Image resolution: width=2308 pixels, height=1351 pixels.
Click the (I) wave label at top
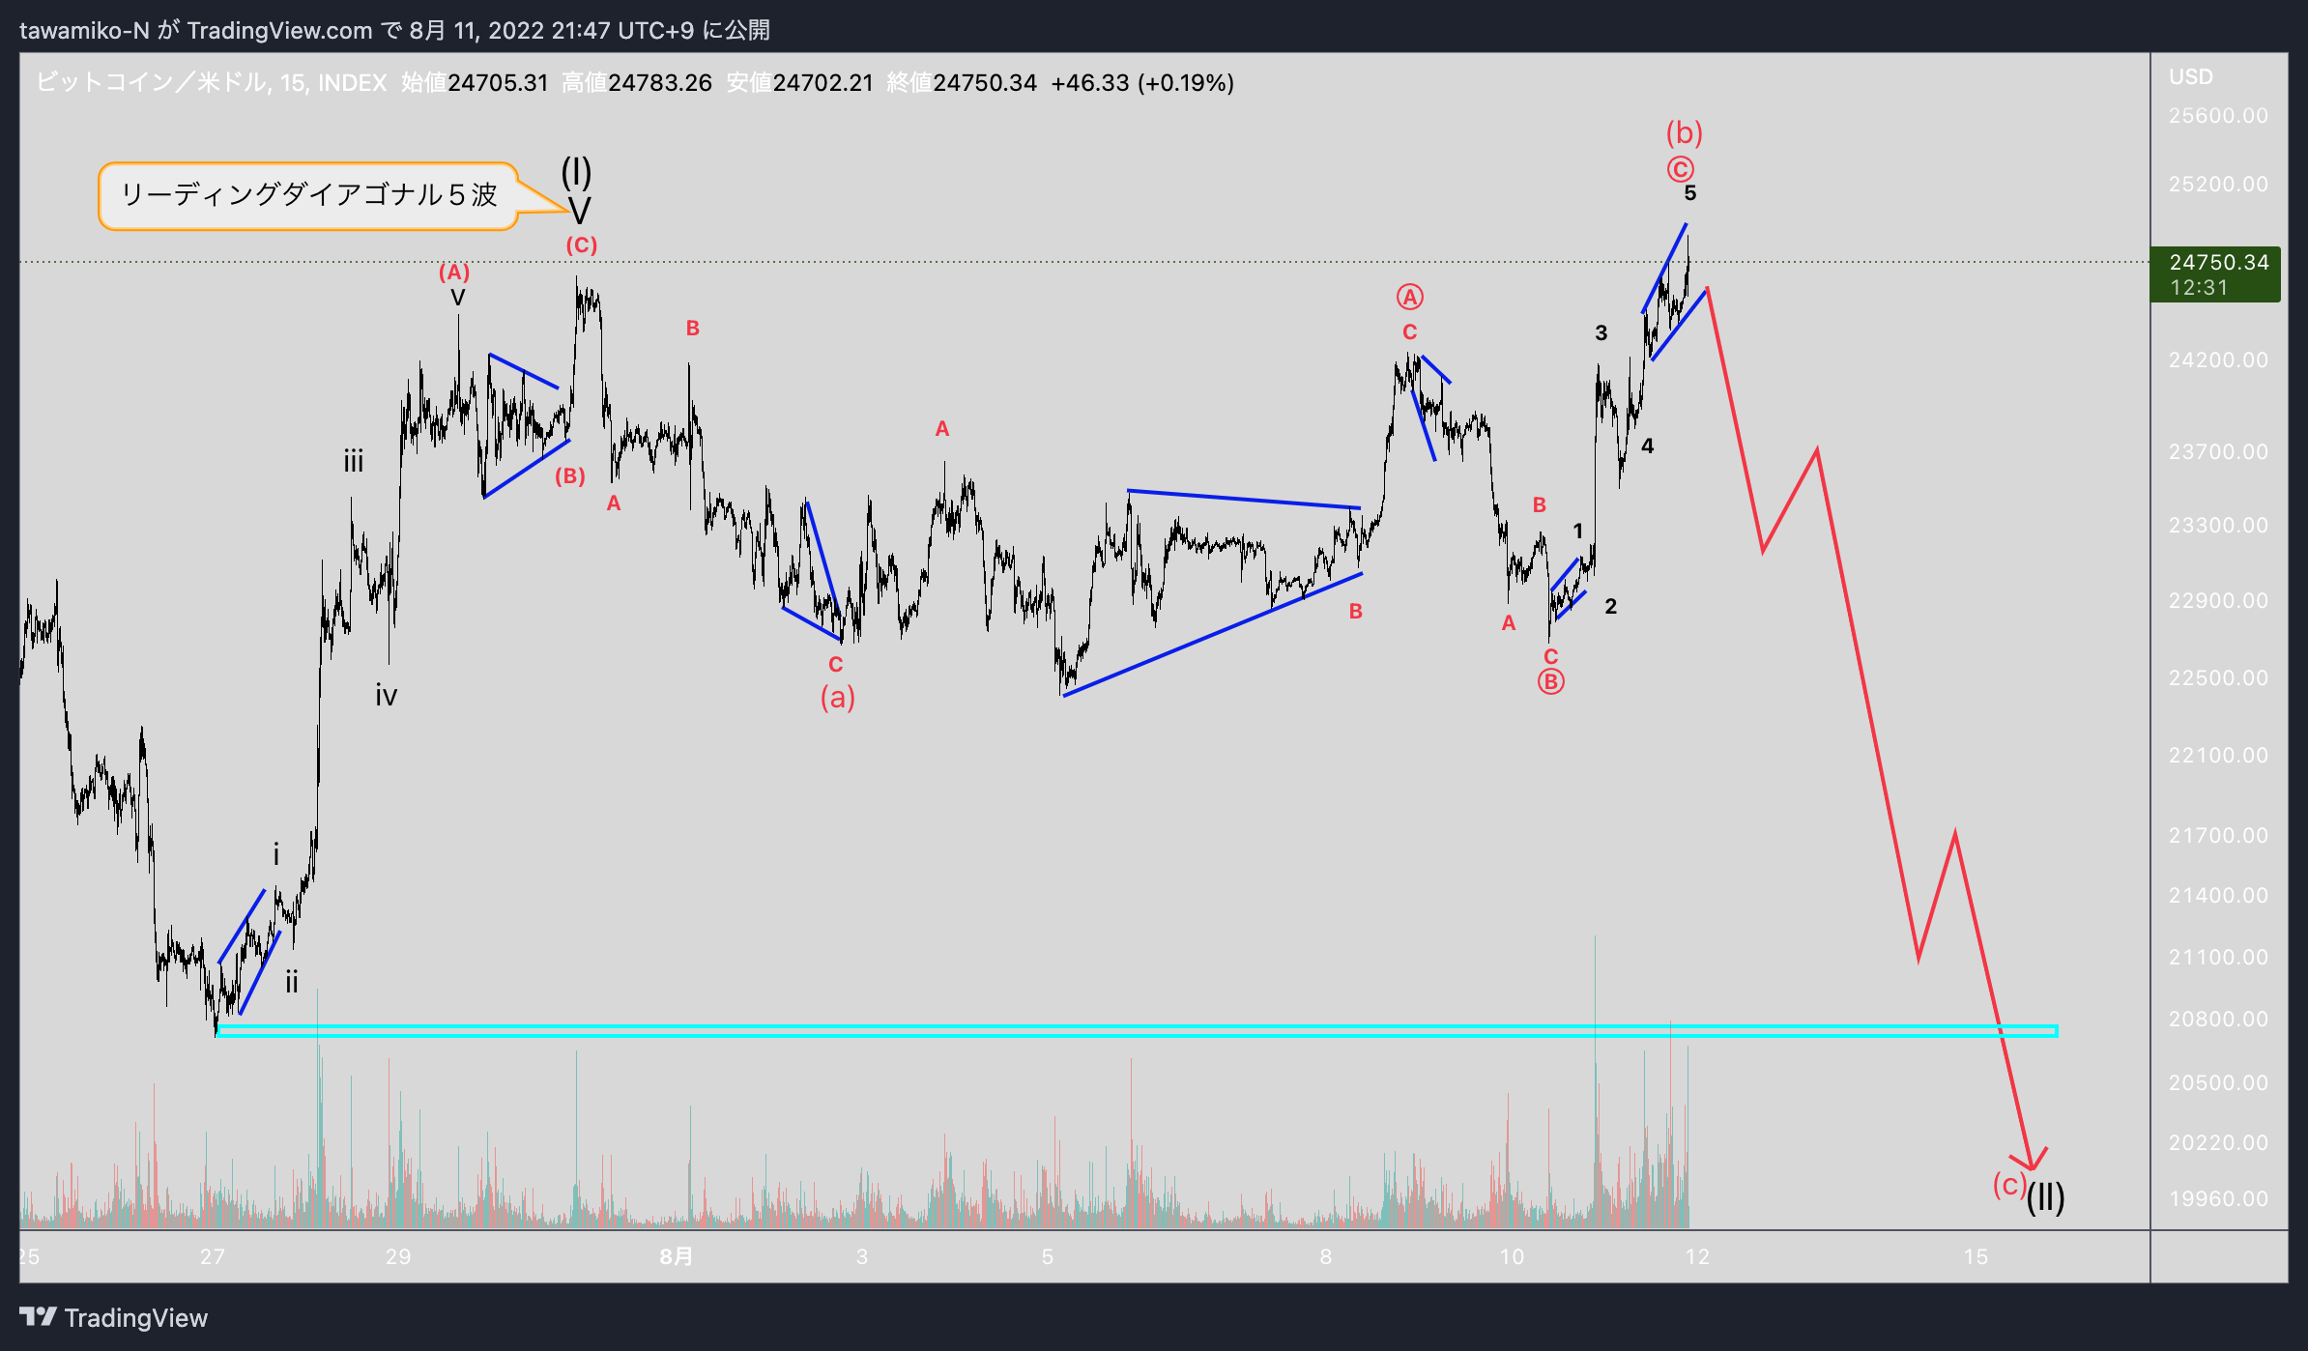(x=577, y=172)
